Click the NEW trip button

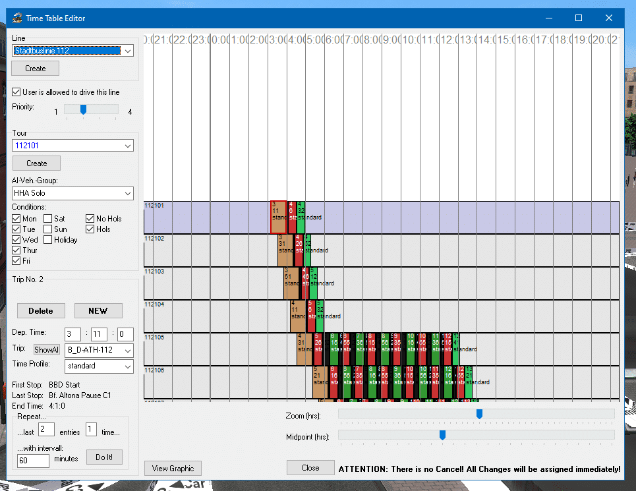98,311
